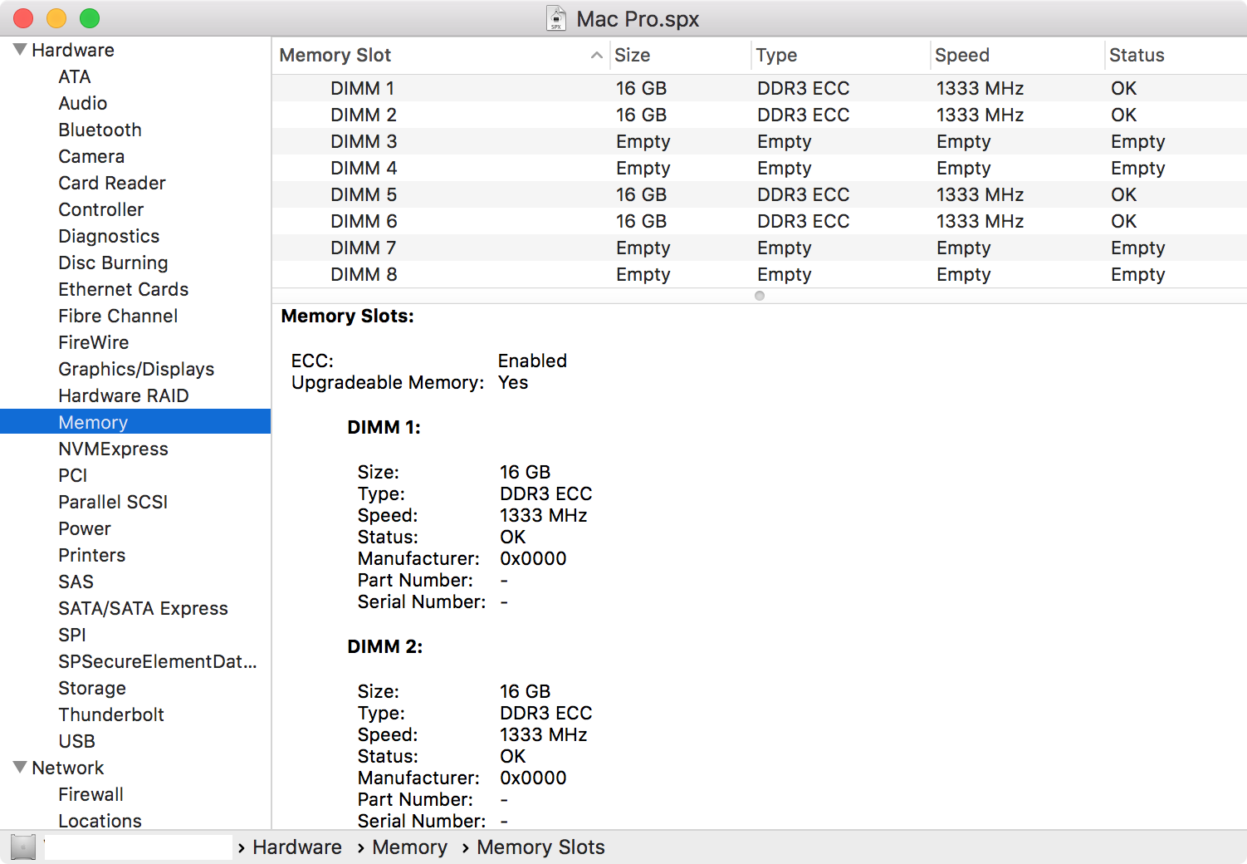Open Thunderbolt section

pos(111,714)
